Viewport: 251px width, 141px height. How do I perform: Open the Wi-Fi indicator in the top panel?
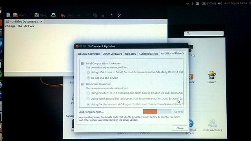[187, 4]
